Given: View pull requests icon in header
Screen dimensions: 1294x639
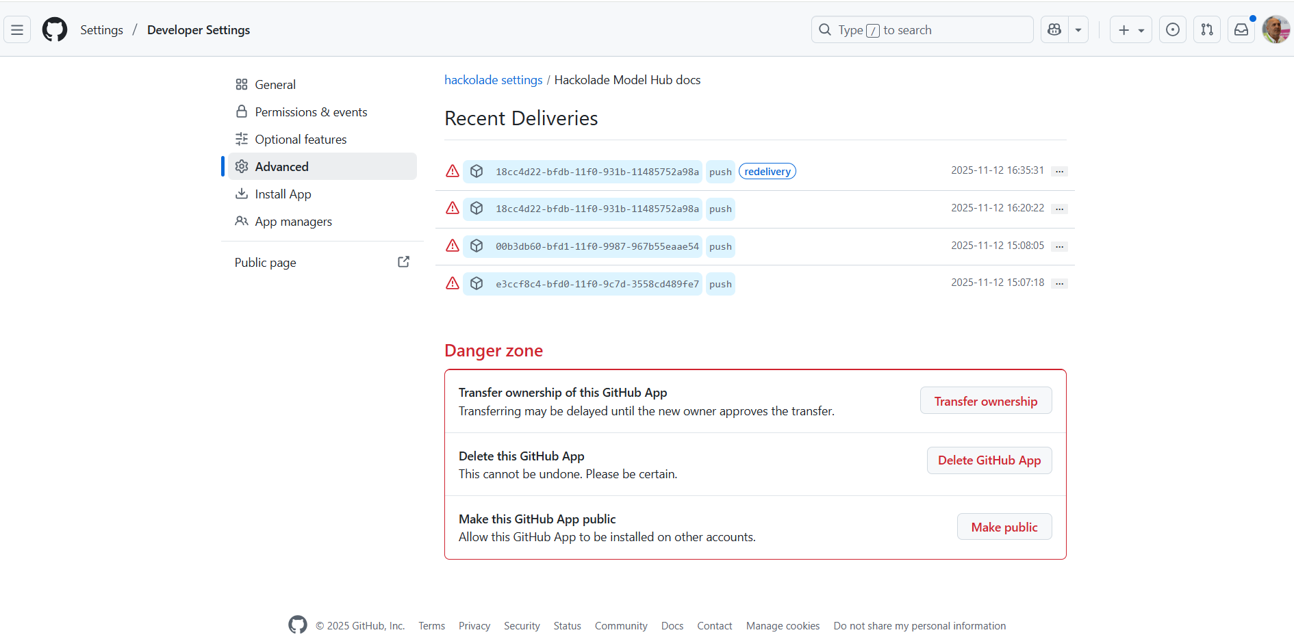Looking at the screenshot, I should coord(1206,29).
